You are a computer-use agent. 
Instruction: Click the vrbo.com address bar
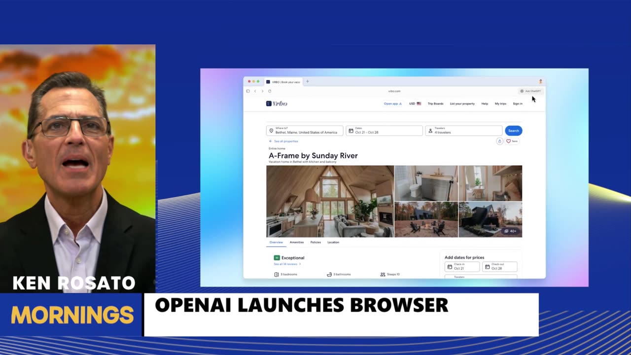click(394, 91)
